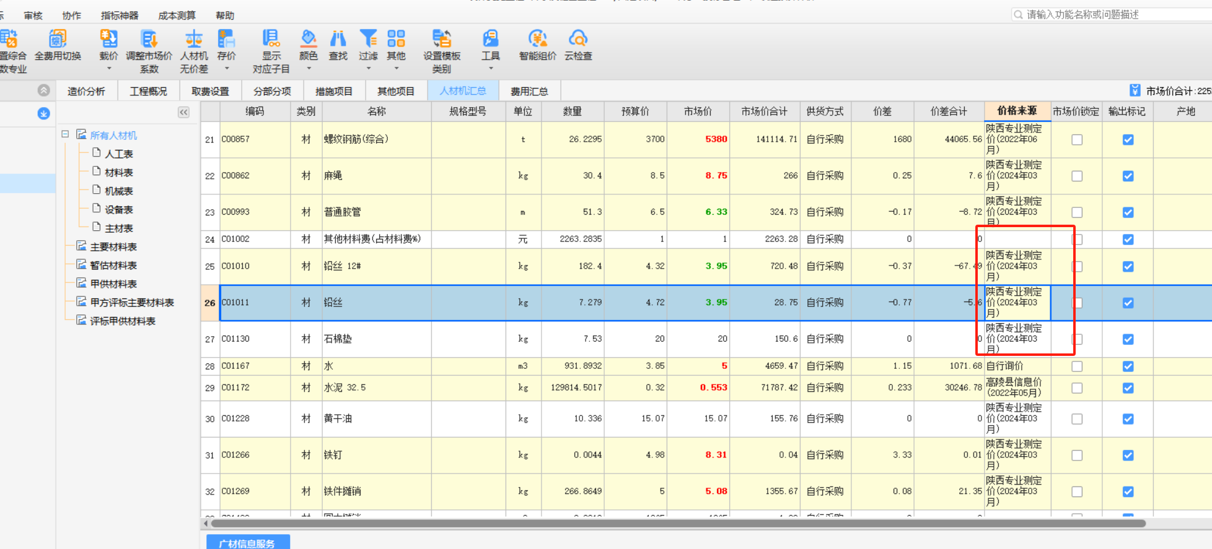Open the 载价 tool
The width and height of the screenshot is (1212, 549).
pos(108,39)
